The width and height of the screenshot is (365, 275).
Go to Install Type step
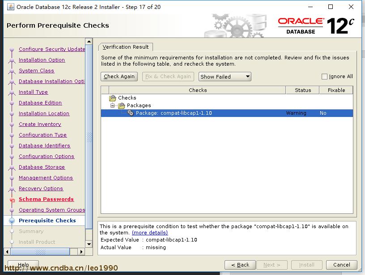click(x=33, y=92)
